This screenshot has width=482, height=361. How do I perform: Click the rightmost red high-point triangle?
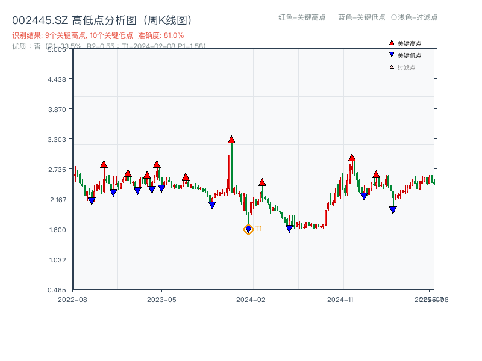[376, 174]
